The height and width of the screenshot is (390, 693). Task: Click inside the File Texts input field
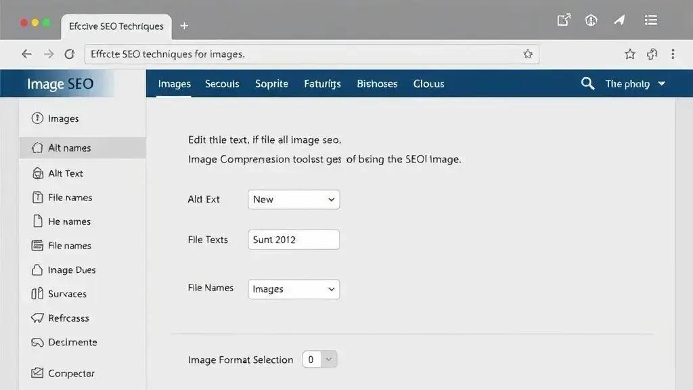click(293, 239)
